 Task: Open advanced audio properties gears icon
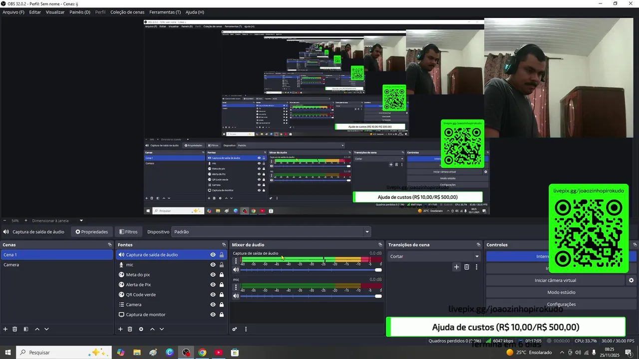click(235, 329)
